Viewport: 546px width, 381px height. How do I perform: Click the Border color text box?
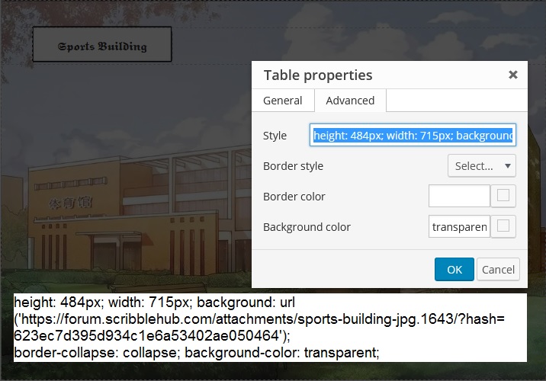(459, 196)
